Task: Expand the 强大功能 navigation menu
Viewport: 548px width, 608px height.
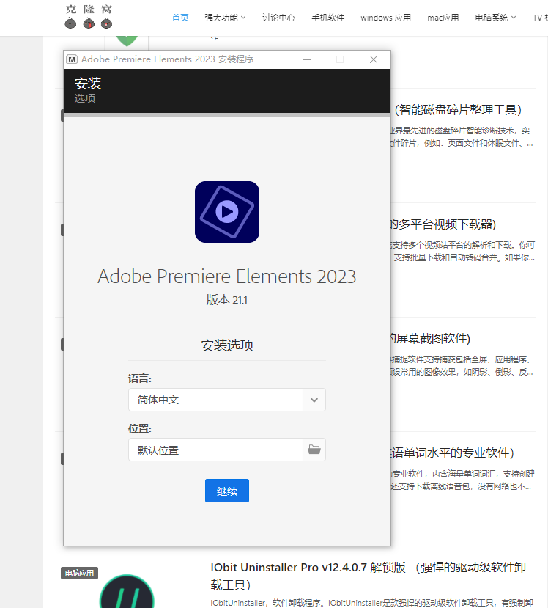Action: [225, 18]
